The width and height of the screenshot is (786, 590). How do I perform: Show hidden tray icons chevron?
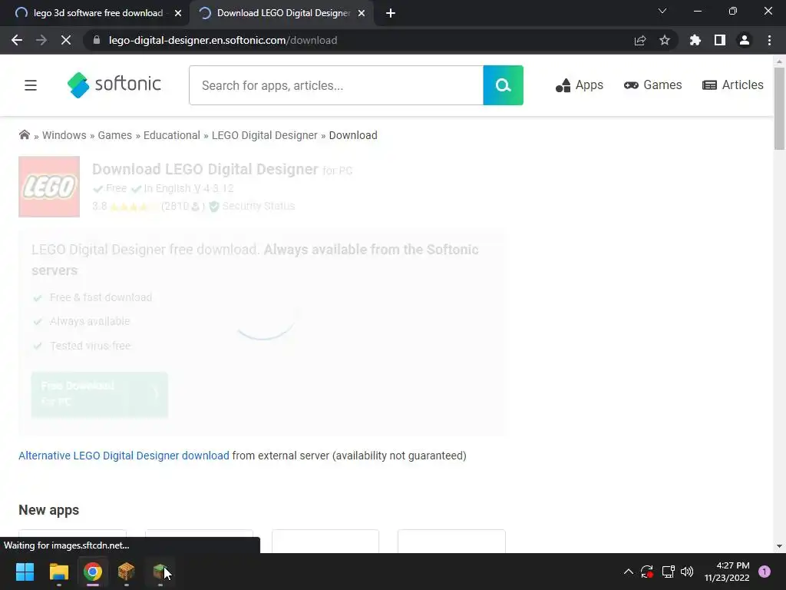pyautogui.click(x=628, y=572)
